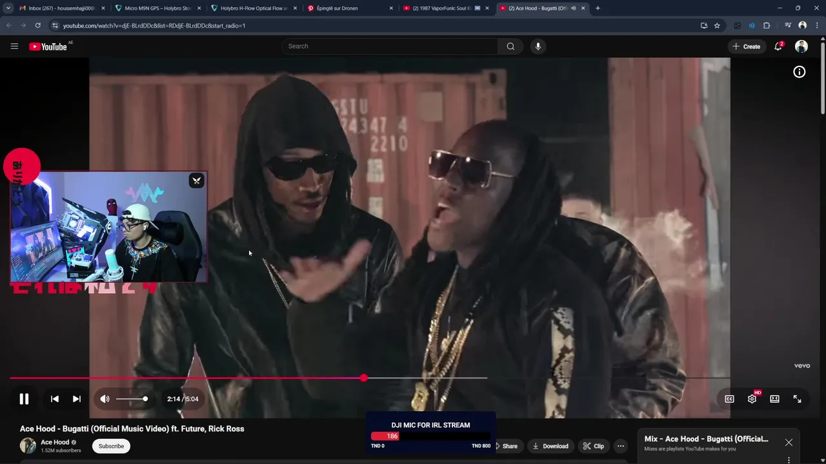Reload the page

[x=37, y=26]
